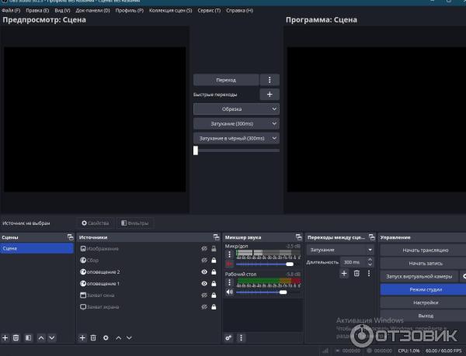Image resolution: width=466 pixels, height=356 pixels.
Task: Click the Переход transition button
Action: [226, 80]
